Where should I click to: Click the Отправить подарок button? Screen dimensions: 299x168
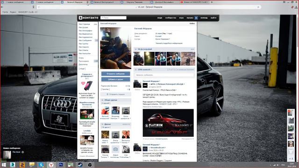pyautogui.click(x=116, y=94)
